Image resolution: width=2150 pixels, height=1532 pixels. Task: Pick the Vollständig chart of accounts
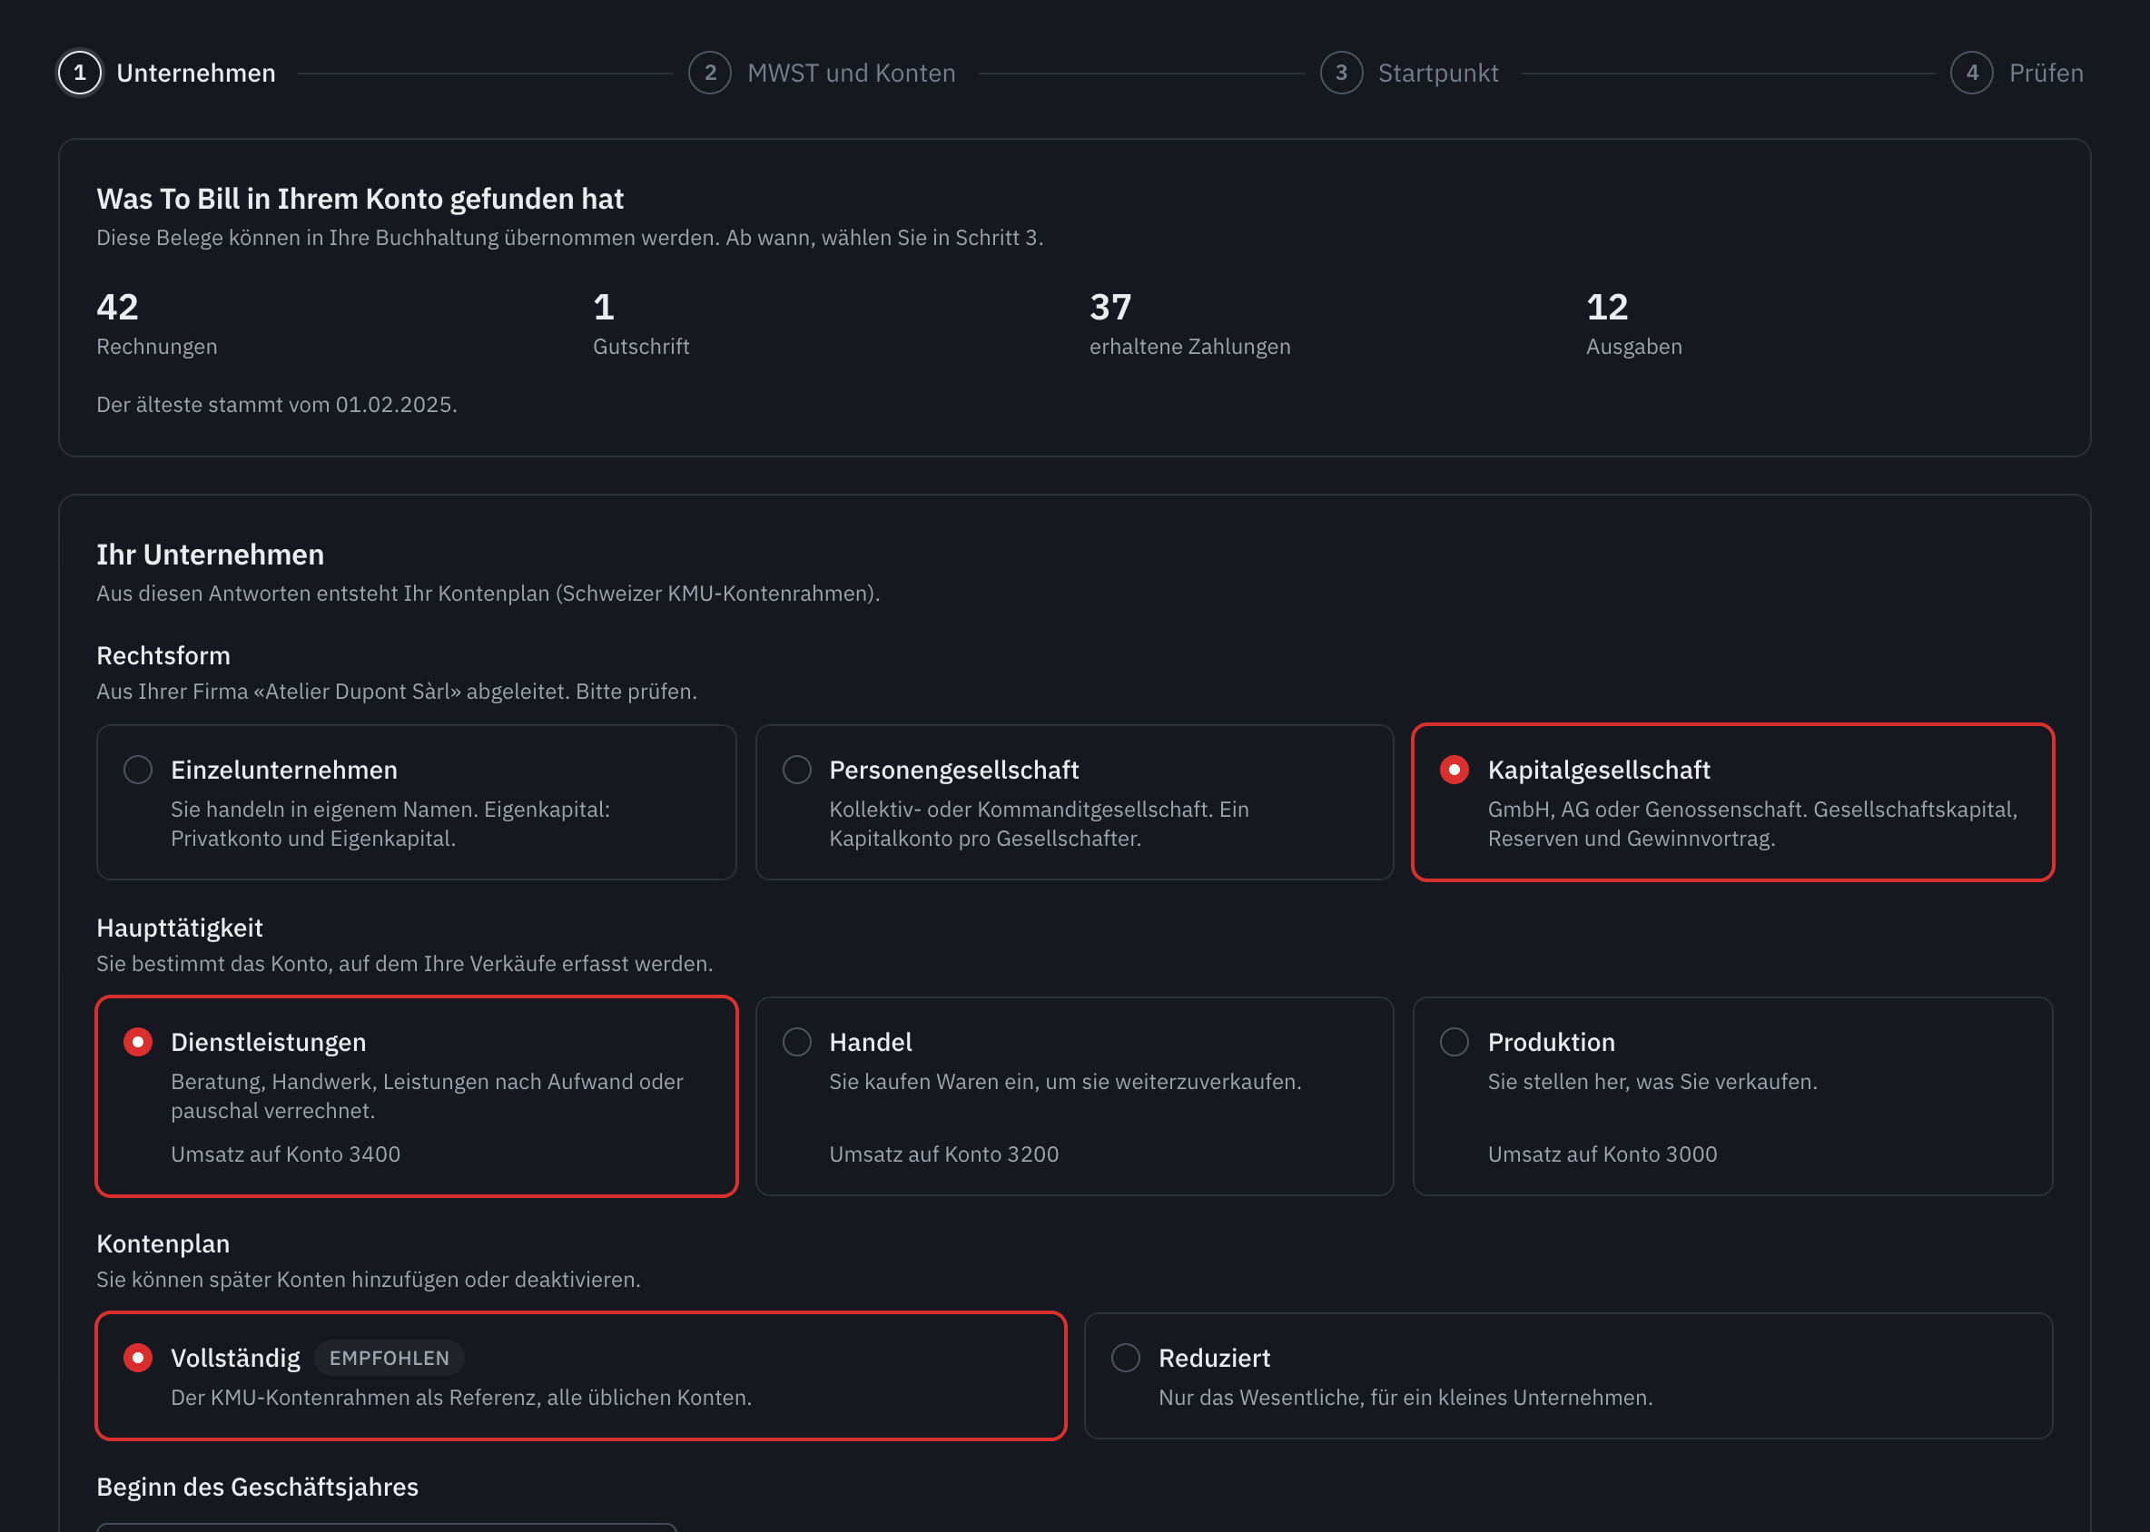[x=581, y=1375]
